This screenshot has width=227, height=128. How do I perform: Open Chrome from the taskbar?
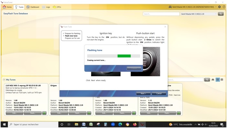(127, 124)
